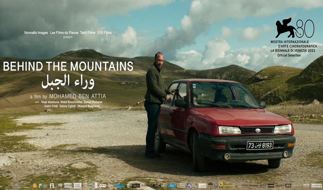
Task: Click the red car's side mirror
Action: pyautogui.click(x=179, y=103)
